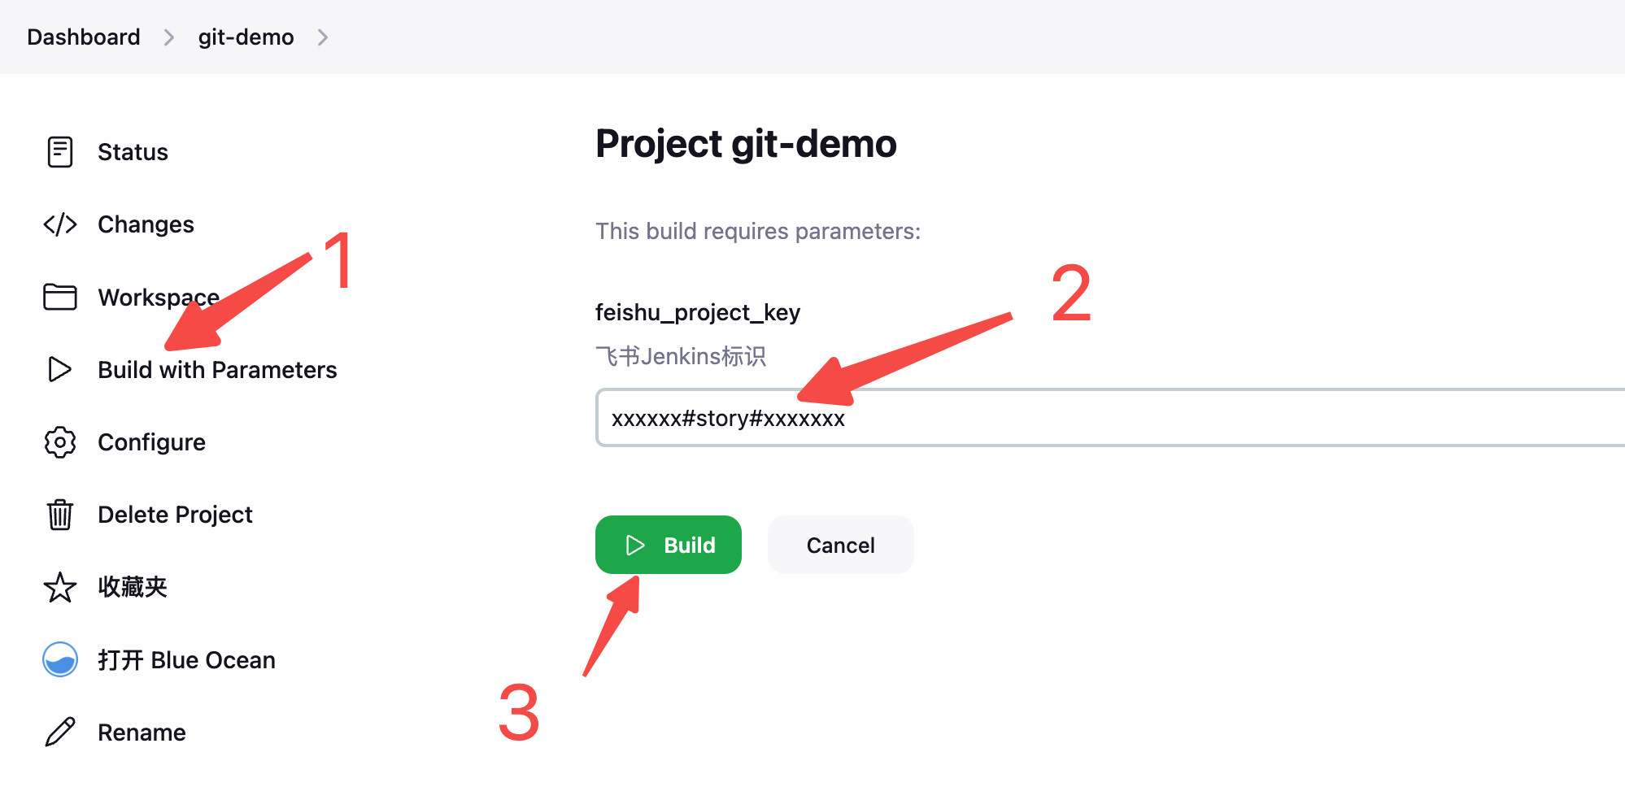Screen dimensions: 1625x800
Task: Select the Workspace sidebar item
Action: [159, 298]
